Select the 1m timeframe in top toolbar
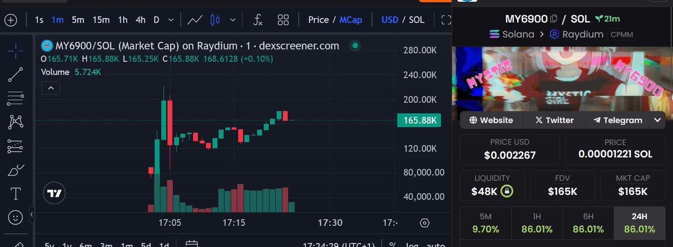The image size is (673, 247). click(x=57, y=20)
